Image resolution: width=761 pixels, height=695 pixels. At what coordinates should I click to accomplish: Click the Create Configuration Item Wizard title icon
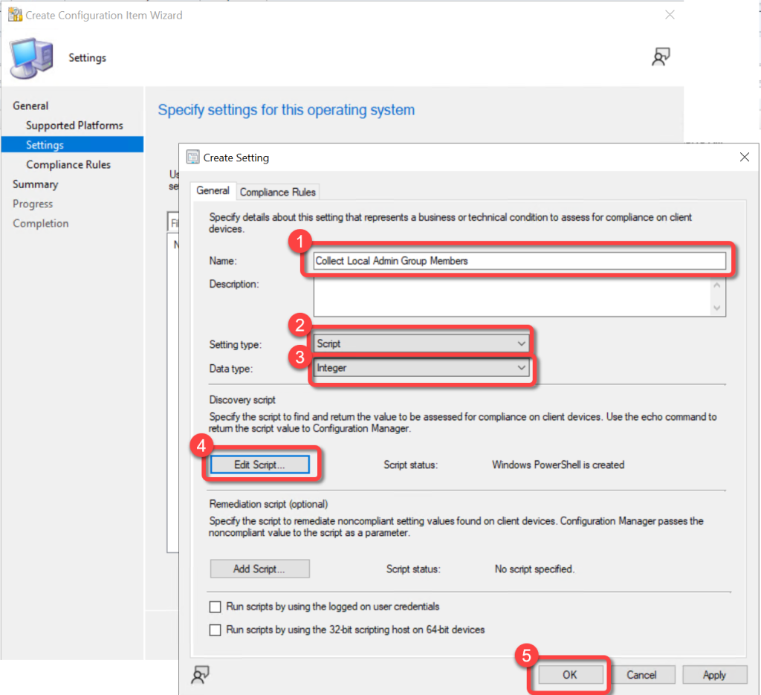[13, 15]
